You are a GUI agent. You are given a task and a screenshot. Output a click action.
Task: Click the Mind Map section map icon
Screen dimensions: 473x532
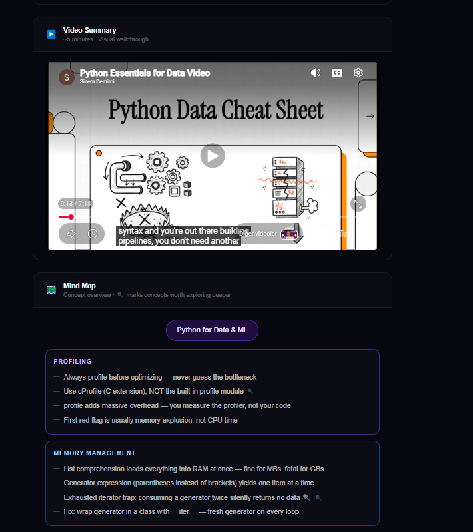pos(51,290)
